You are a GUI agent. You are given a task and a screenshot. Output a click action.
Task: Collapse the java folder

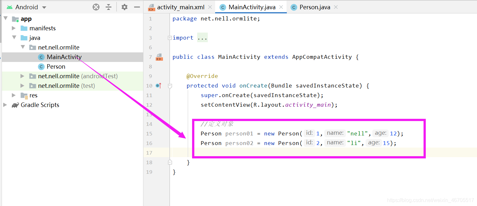14,38
